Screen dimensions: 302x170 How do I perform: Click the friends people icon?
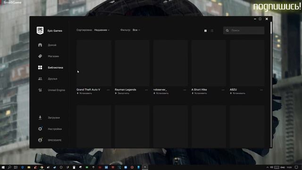pyautogui.click(x=40, y=79)
